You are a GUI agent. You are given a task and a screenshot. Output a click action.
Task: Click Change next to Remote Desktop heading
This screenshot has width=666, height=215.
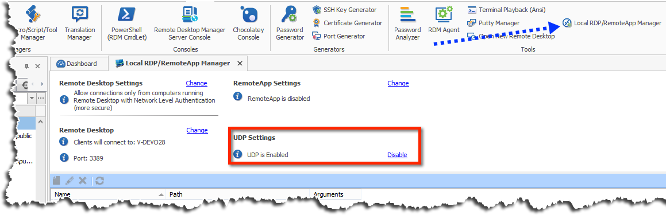point(197,130)
